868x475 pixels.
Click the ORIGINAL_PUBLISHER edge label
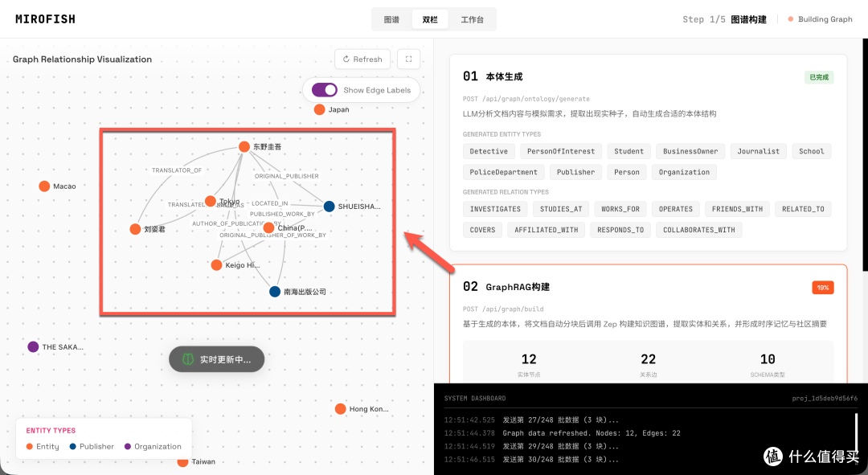click(x=287, y=176)
